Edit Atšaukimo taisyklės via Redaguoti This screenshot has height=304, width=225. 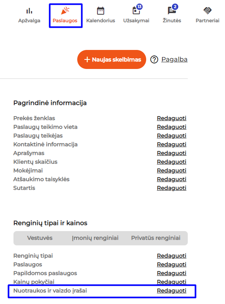click(172, 179)
